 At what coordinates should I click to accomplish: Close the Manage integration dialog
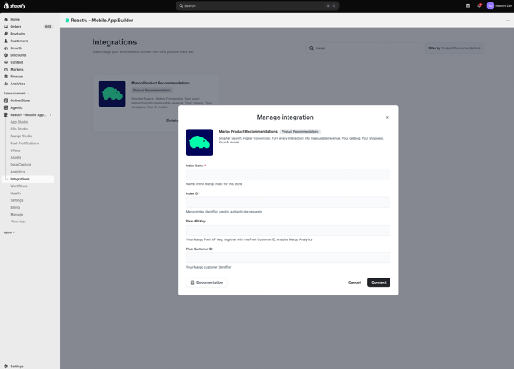(387, 117)
